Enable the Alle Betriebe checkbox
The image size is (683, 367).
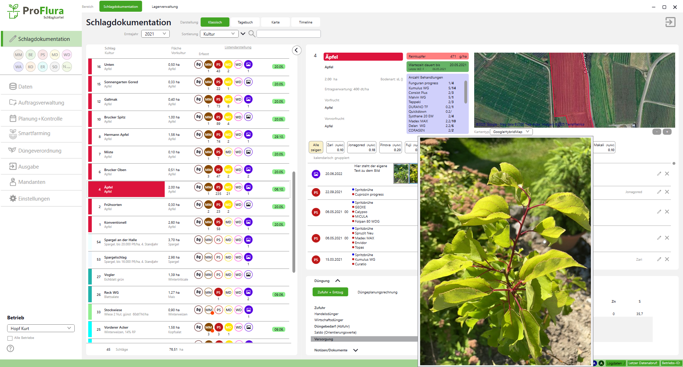point(10,338)
